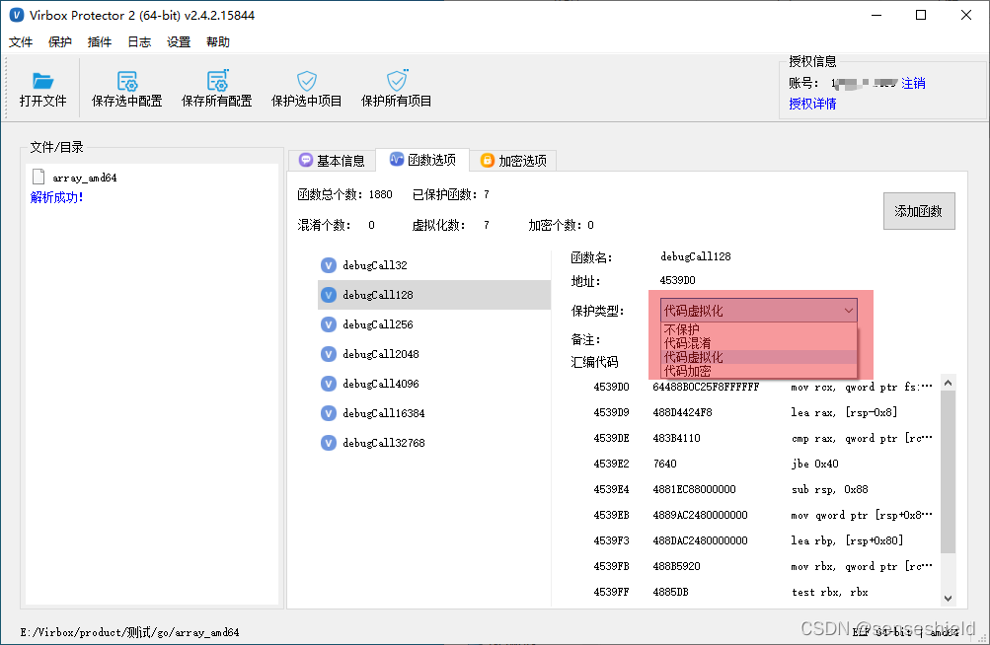Open the 保护 menu
This screenshot has height=645, width=990.
click(x=60, y=42)
